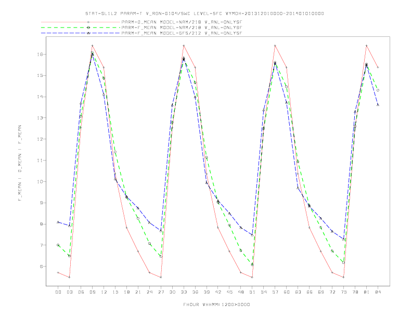Click the plus marker on the red legend line
Image resolution: width=412 pixels, height=318 pixels.
88,22
